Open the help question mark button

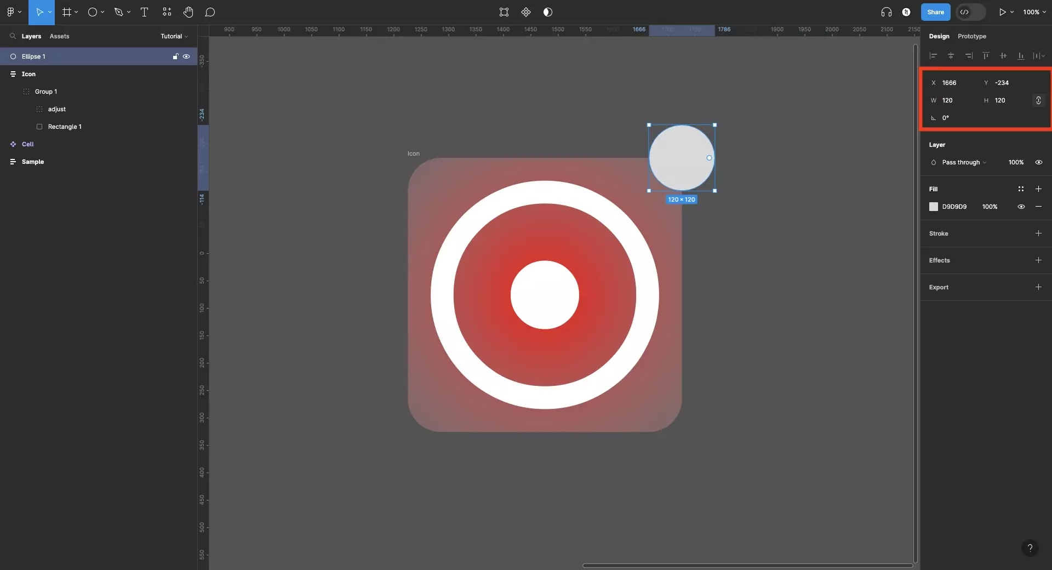click(x=1030, y=548)
